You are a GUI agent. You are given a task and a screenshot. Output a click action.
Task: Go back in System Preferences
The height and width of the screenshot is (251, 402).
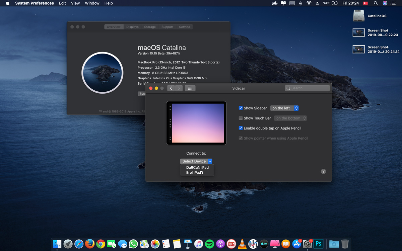171,88
